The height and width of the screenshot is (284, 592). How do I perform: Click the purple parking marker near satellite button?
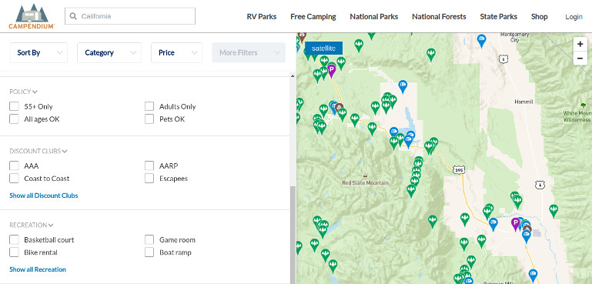pos(332,71)
